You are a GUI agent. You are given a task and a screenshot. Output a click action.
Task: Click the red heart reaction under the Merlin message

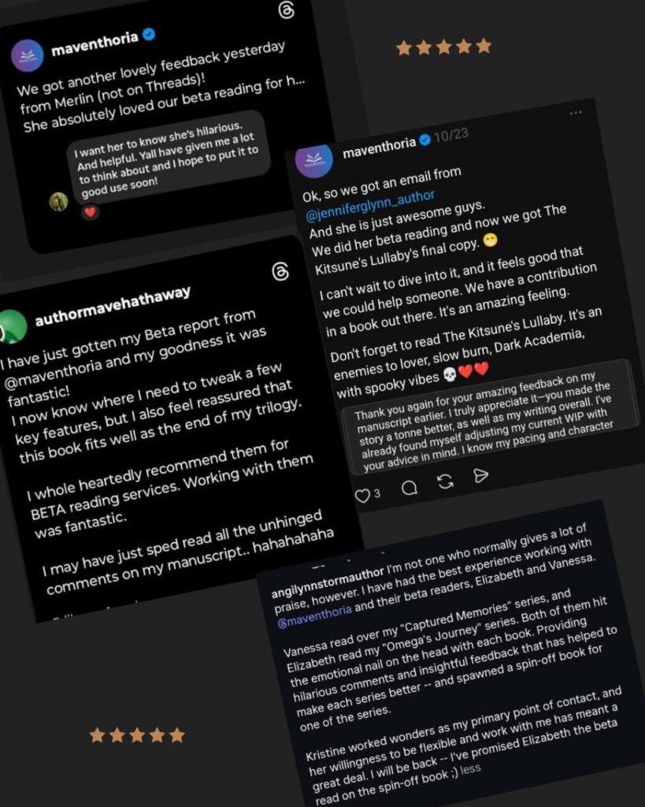[x=90, y=211]
